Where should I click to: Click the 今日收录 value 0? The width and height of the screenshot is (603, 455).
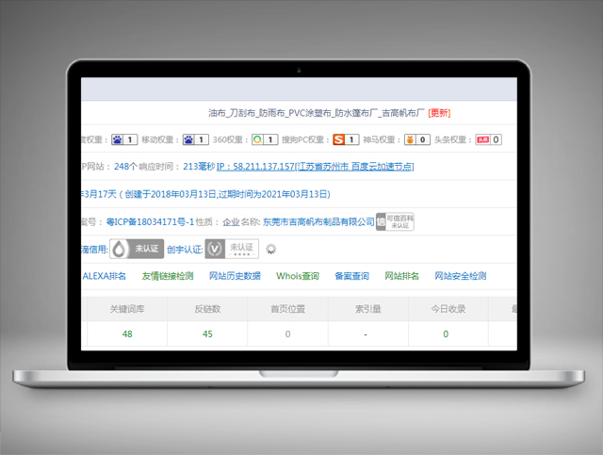tap(446, 333)
